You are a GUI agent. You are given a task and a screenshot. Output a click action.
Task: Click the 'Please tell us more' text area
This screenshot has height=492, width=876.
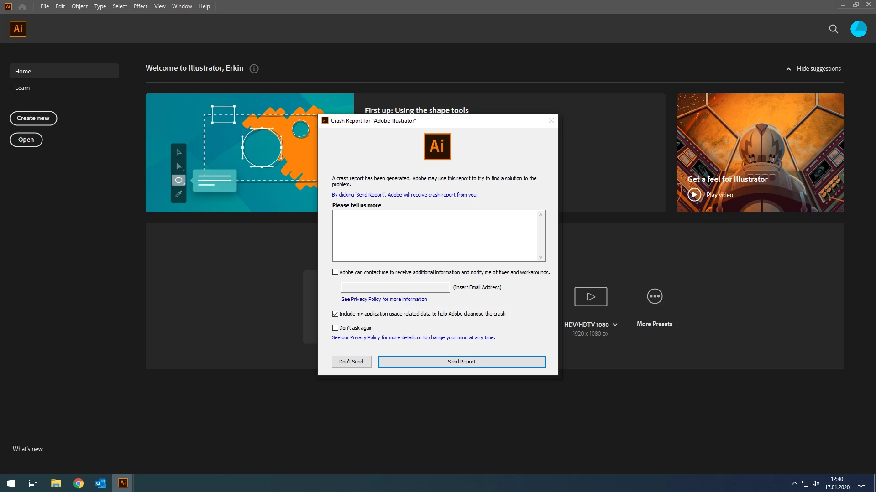point(435,236)
